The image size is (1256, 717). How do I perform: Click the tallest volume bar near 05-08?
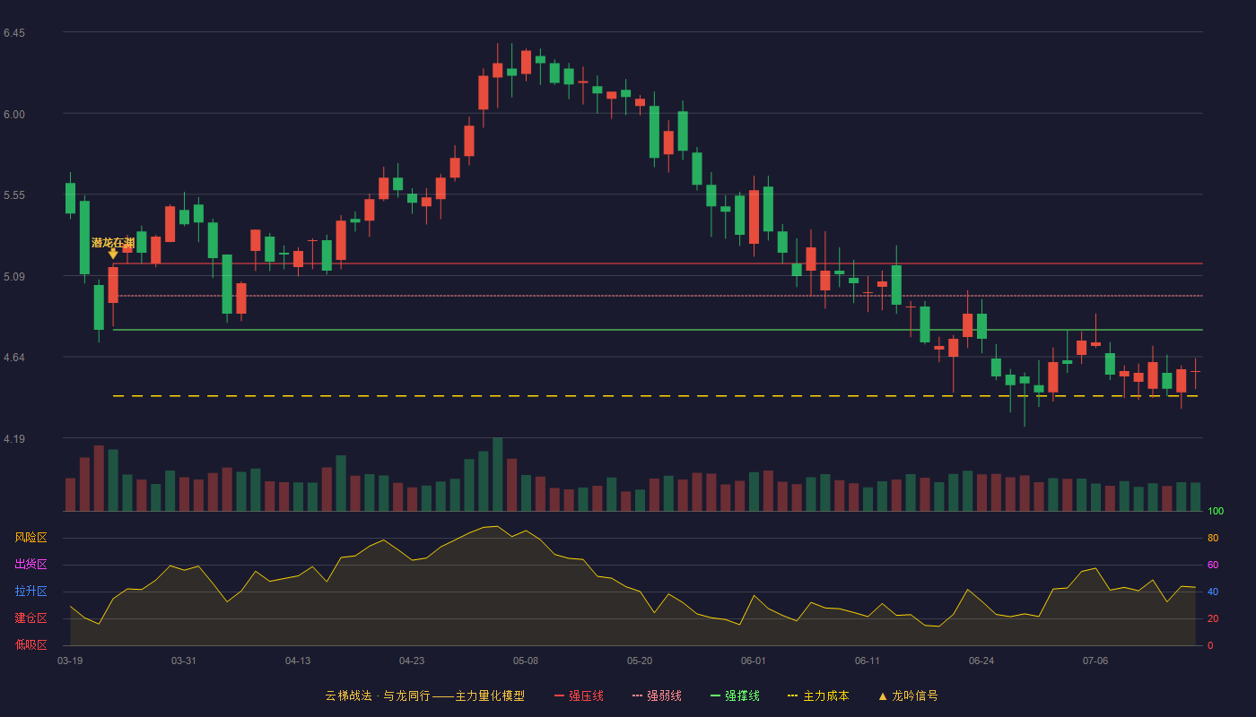[497, 475]
